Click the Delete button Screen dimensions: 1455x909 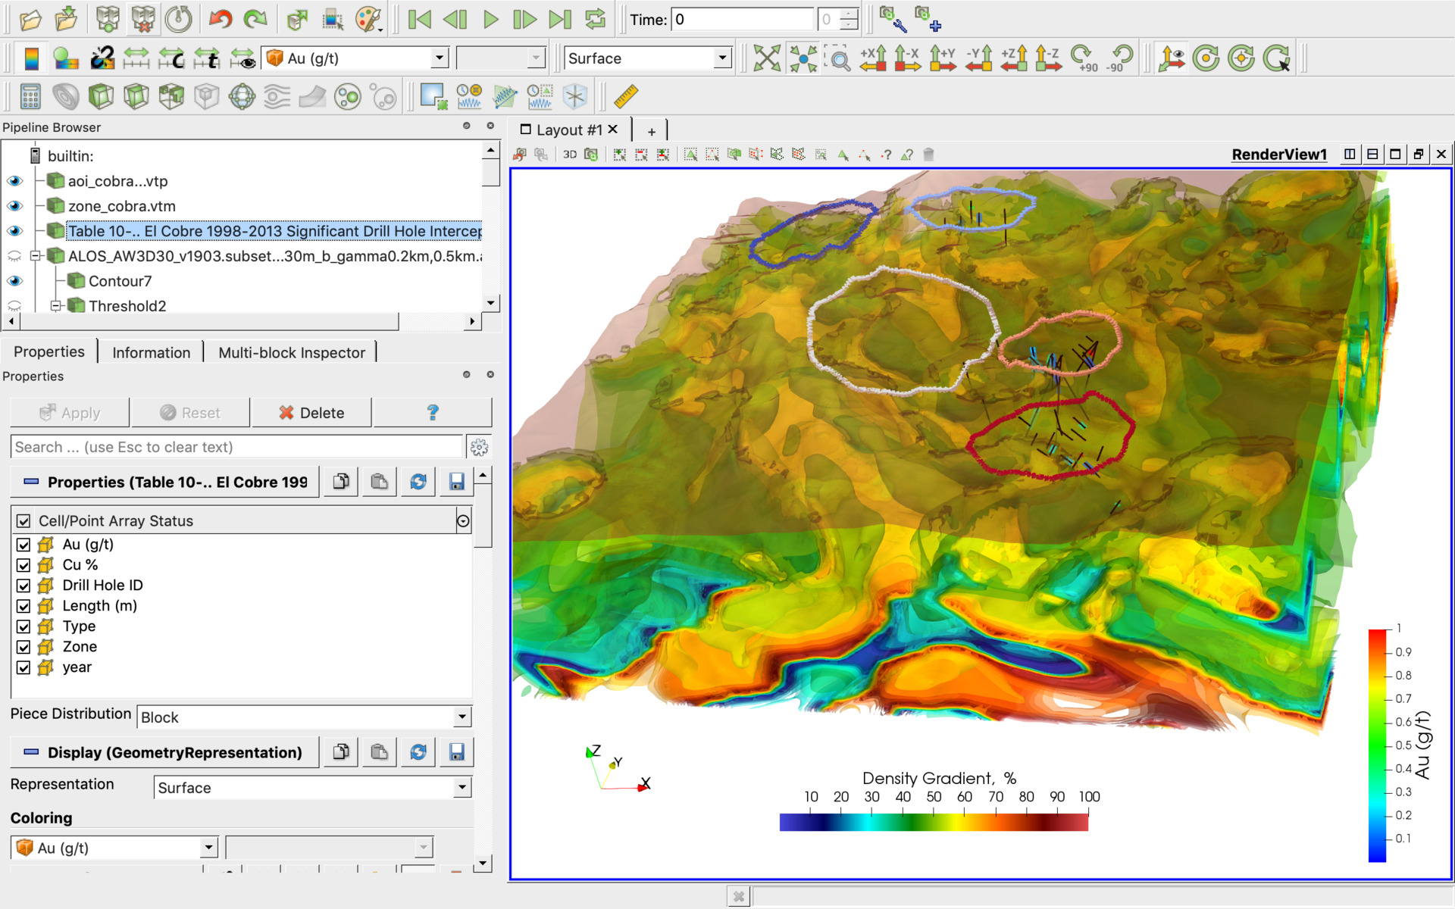point(311,413)
